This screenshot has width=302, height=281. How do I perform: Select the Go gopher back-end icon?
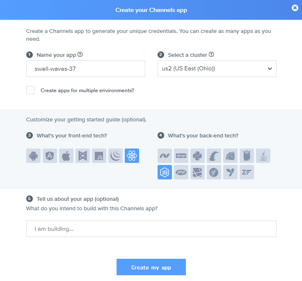pos(247,156)
